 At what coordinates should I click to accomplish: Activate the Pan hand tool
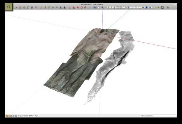point(99,8)
